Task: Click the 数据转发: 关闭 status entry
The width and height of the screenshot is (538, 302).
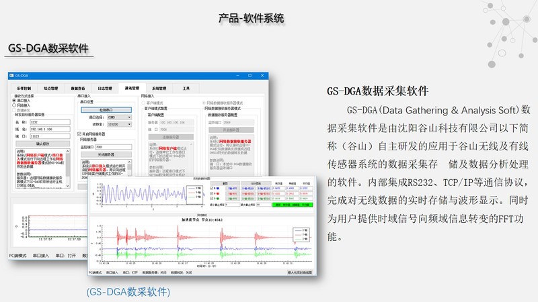Action: pyautogui.click(x=182, y=272)
